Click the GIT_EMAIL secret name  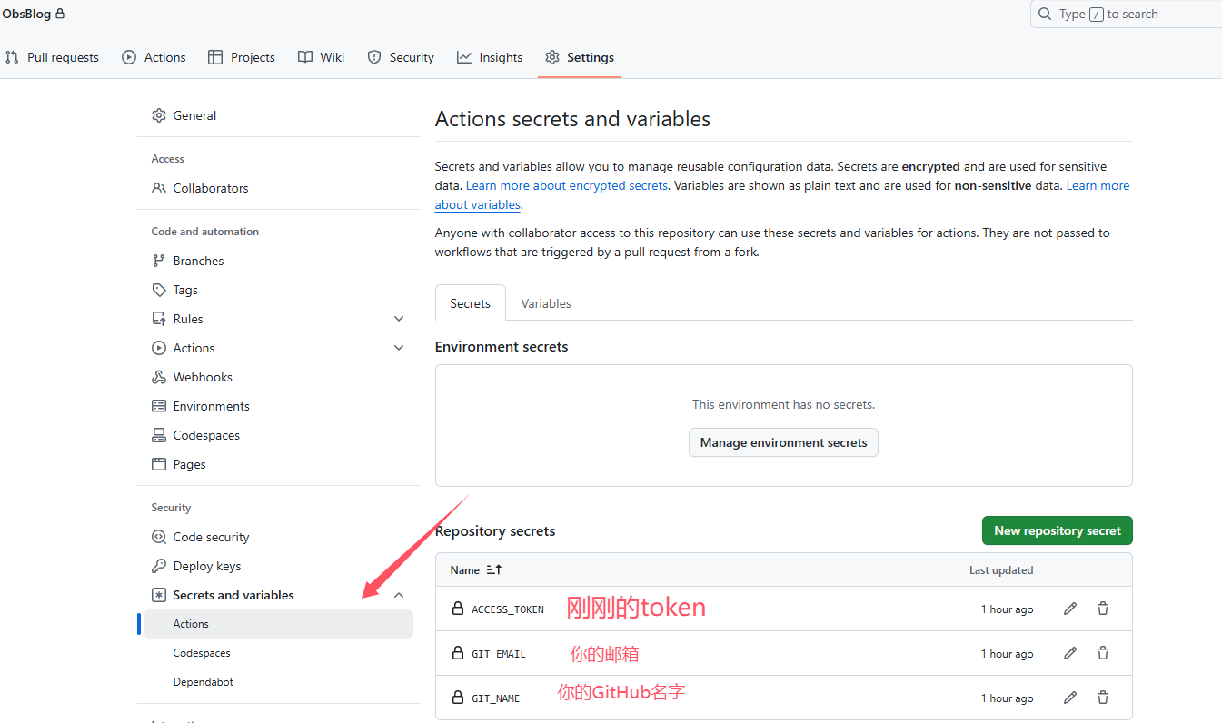(499, 654)
